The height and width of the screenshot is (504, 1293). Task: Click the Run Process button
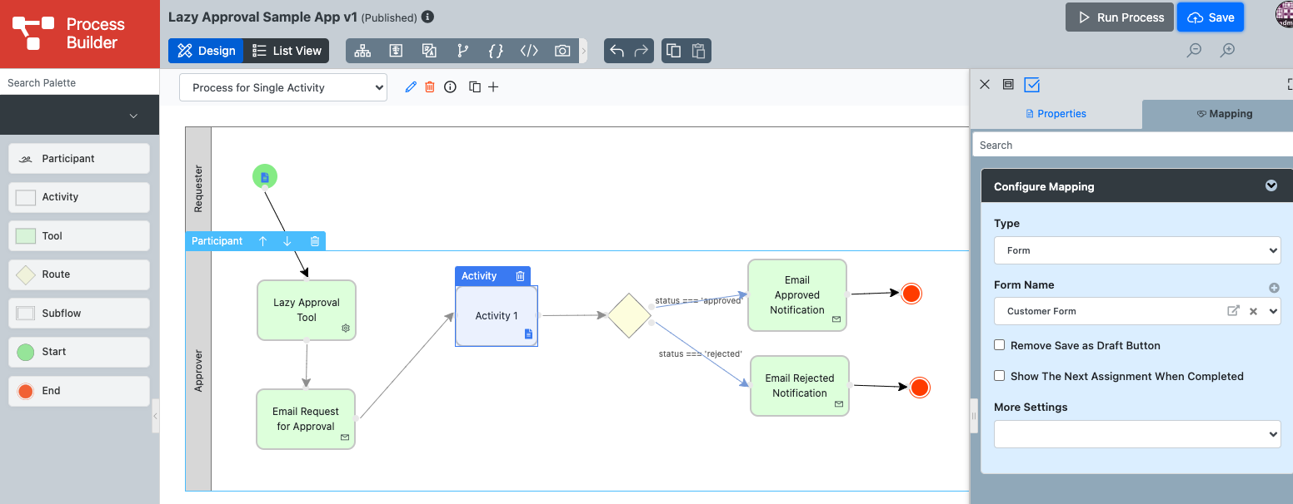coord(1120,17)
